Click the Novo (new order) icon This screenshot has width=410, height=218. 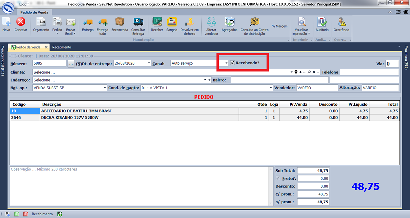[6, 23]
